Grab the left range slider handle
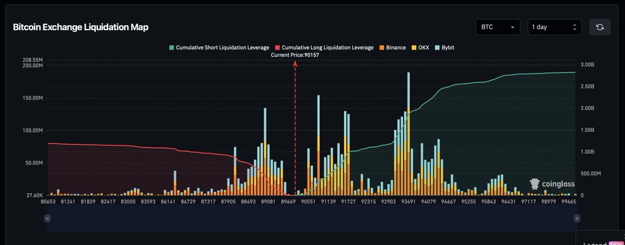The height and width of the screenshot is (245, 625). point(47,218)
